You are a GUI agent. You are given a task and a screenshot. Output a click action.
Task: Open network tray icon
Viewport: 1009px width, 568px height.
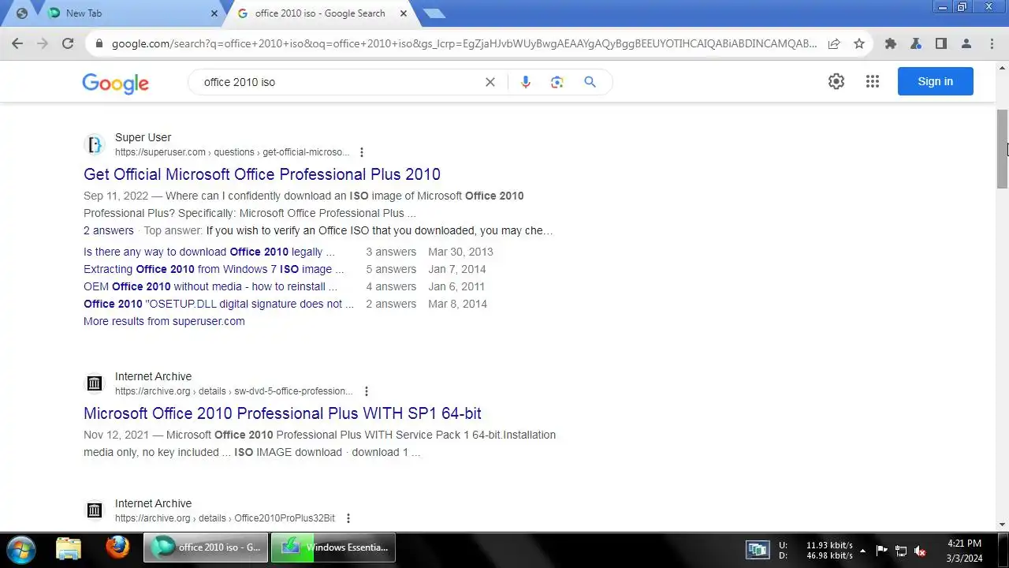pos(900,551)
